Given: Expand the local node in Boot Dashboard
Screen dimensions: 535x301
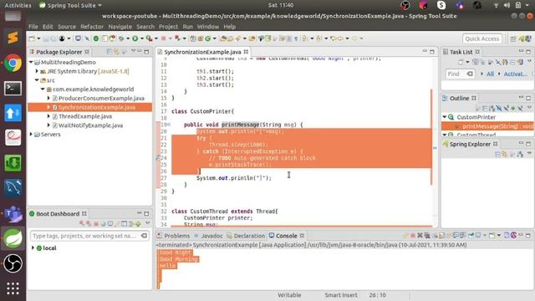Looking at the screenshot, I should [33, 248].
